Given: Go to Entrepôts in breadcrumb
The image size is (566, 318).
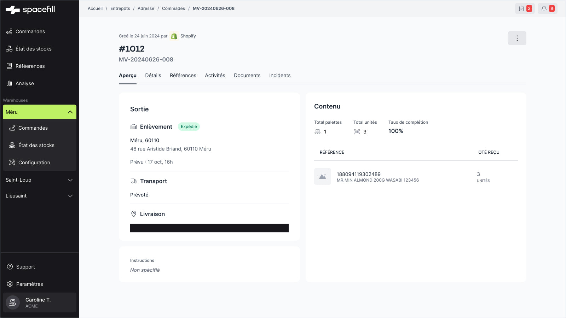Looking at the screenshot, I should point(120,8).
